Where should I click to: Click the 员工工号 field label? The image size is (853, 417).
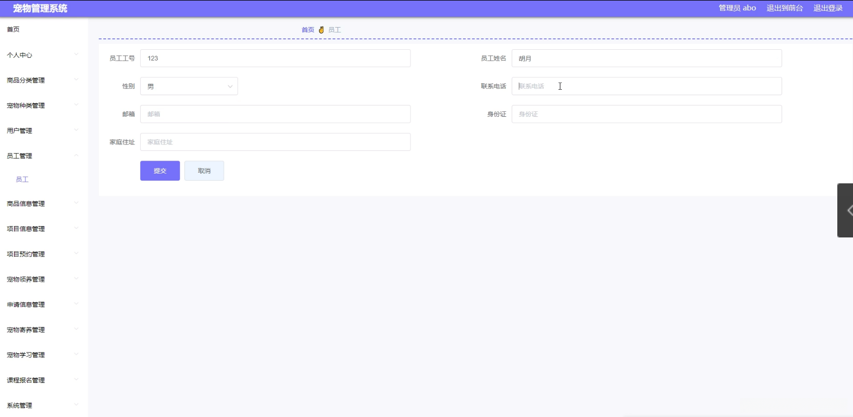tap(122, 58)
